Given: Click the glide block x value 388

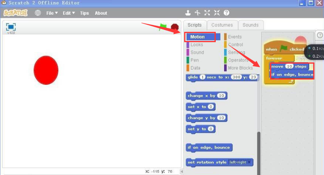Looking at the screenshot, I should coord(236,77).
